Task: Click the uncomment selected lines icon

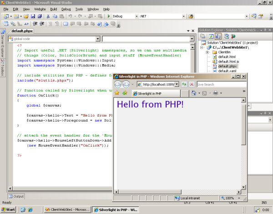Action: click(57, 24)
